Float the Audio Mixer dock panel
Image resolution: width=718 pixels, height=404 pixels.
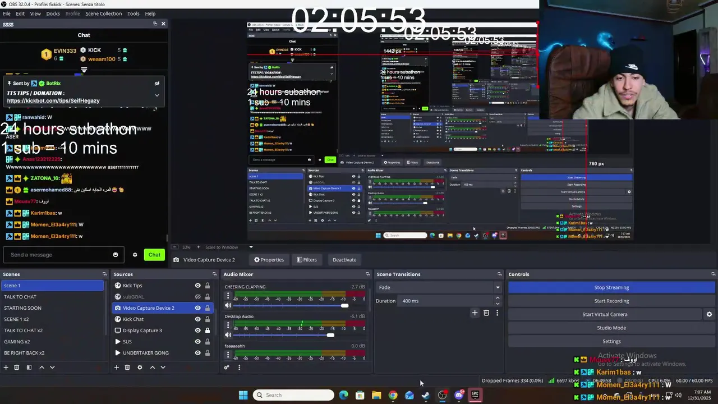click(368, 274)
